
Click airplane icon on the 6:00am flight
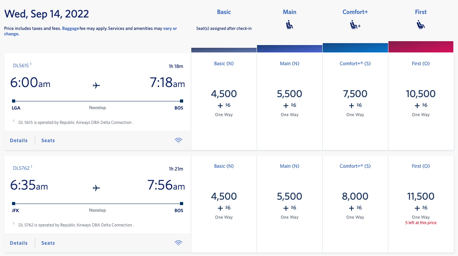click(96, 85)
